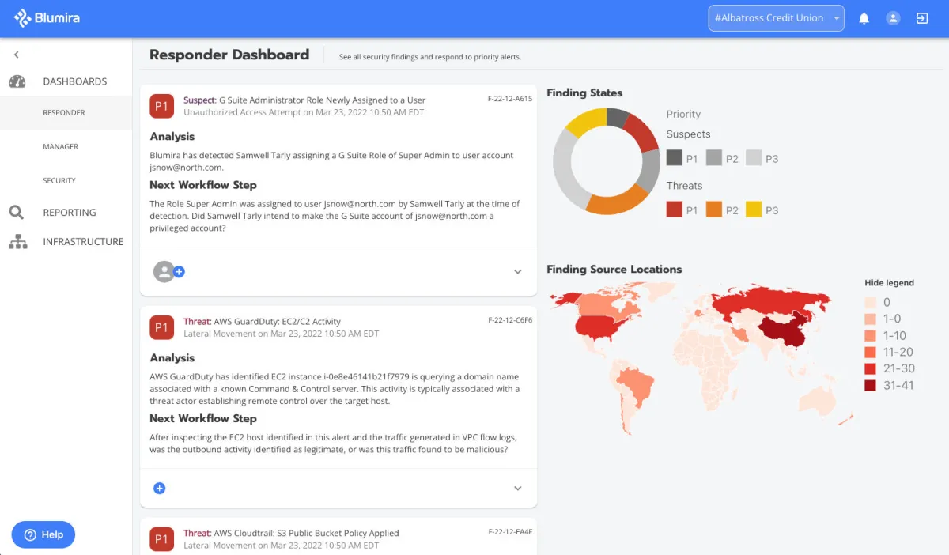Click the Help button
Image resolution: width=949 pixels, height=555 pixels.
point(43,535)
